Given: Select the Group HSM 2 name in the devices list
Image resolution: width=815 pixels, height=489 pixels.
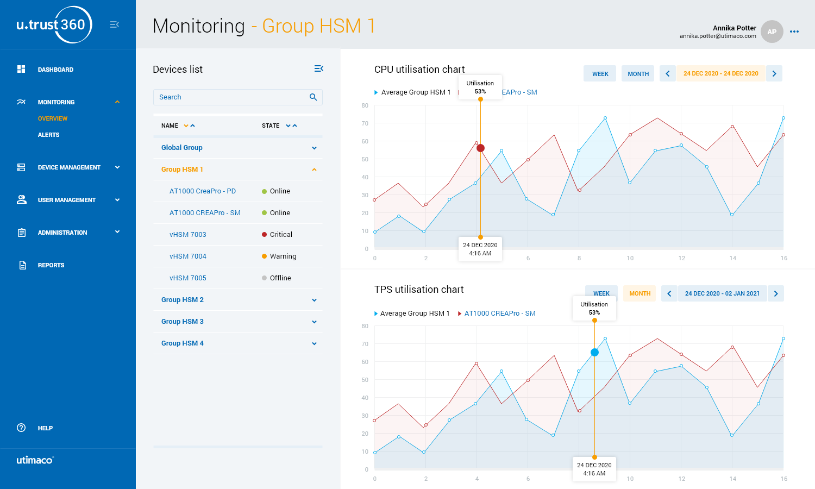Looking at the screenshot, I should click(183, 300).
